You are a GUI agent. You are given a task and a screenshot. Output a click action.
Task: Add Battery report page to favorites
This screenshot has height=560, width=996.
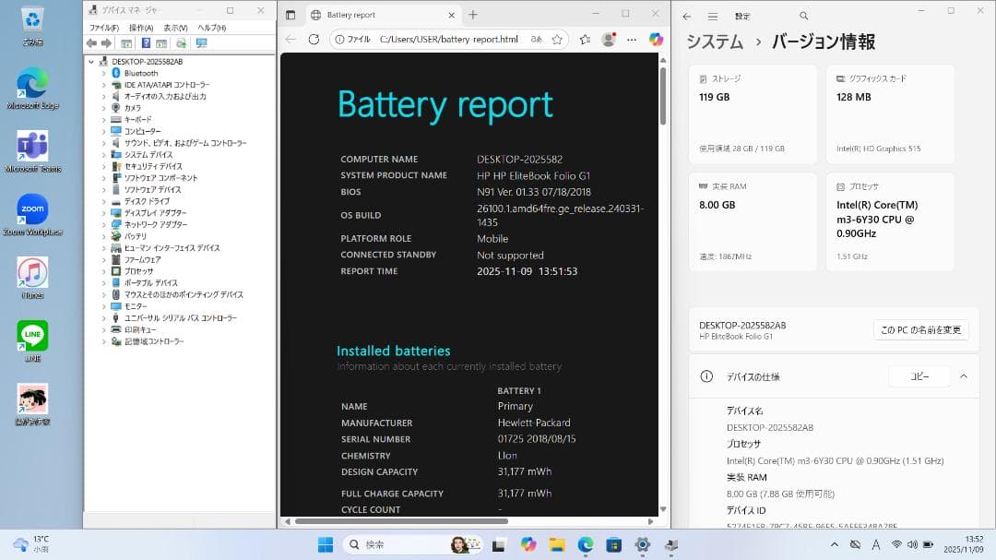[x=557, y=41]
